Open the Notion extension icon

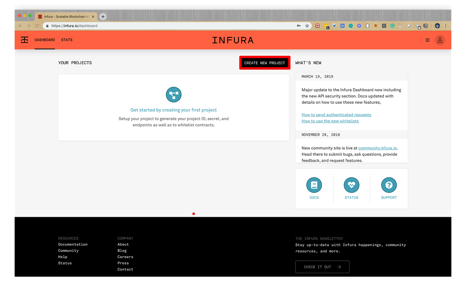426,26
